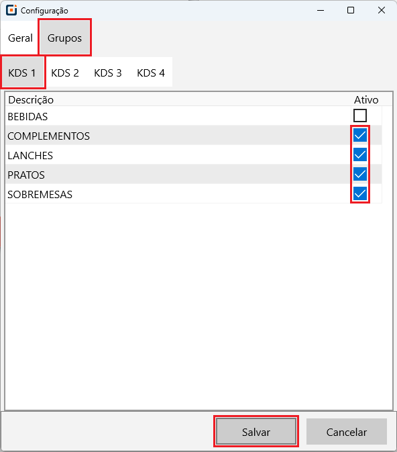
Task: Select the BEBIDAS row text
Action: click(27, 116)
